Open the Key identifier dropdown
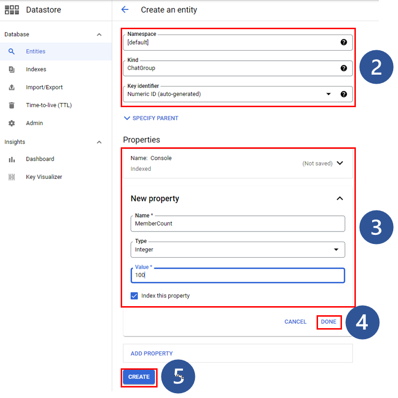The image size is (398, 398). [x=329, y=94]
